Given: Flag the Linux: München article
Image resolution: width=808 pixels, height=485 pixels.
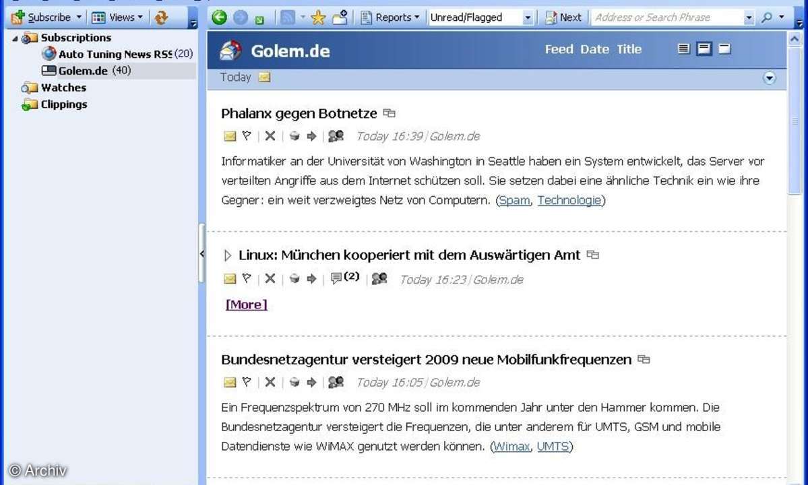Looking at the screenshot, I should tap(247, 278).
